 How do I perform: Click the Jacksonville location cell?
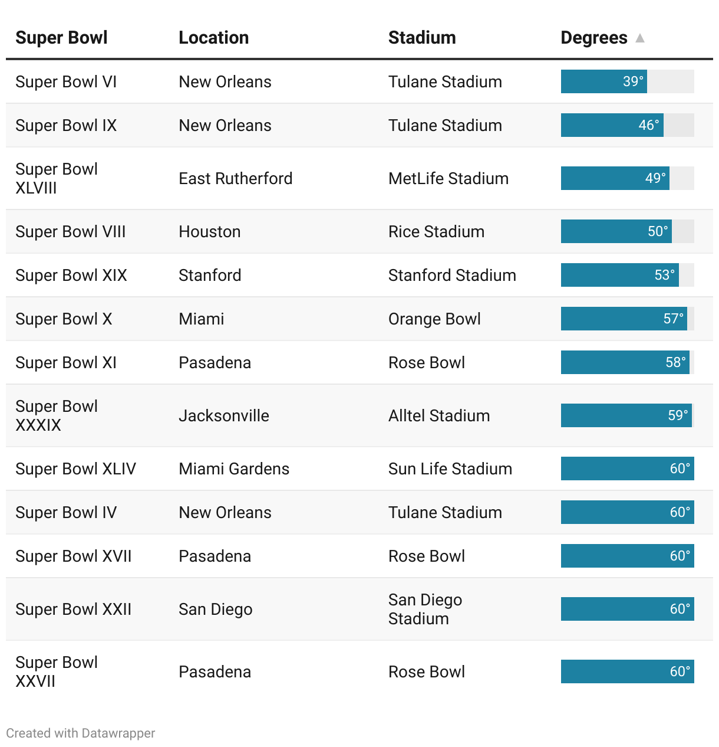point(224,415)
